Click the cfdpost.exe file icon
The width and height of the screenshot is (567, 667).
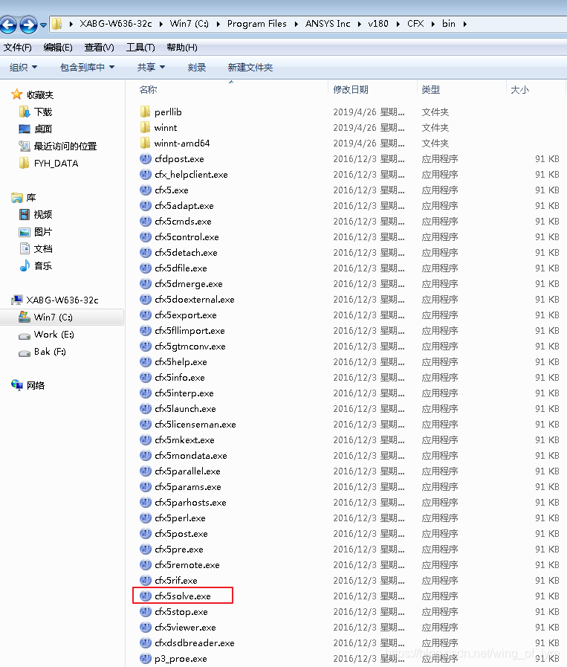coord(146,159)
